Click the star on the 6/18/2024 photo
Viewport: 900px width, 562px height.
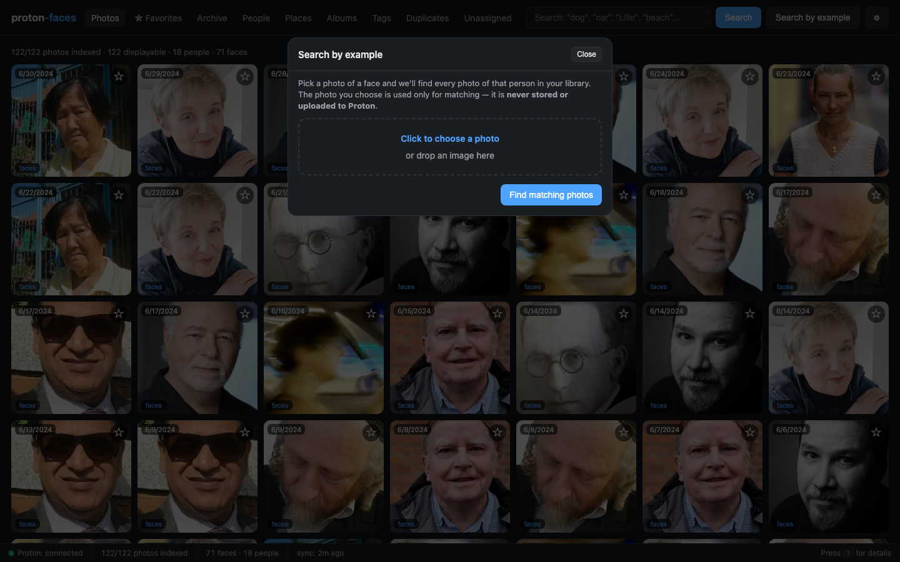750,195
